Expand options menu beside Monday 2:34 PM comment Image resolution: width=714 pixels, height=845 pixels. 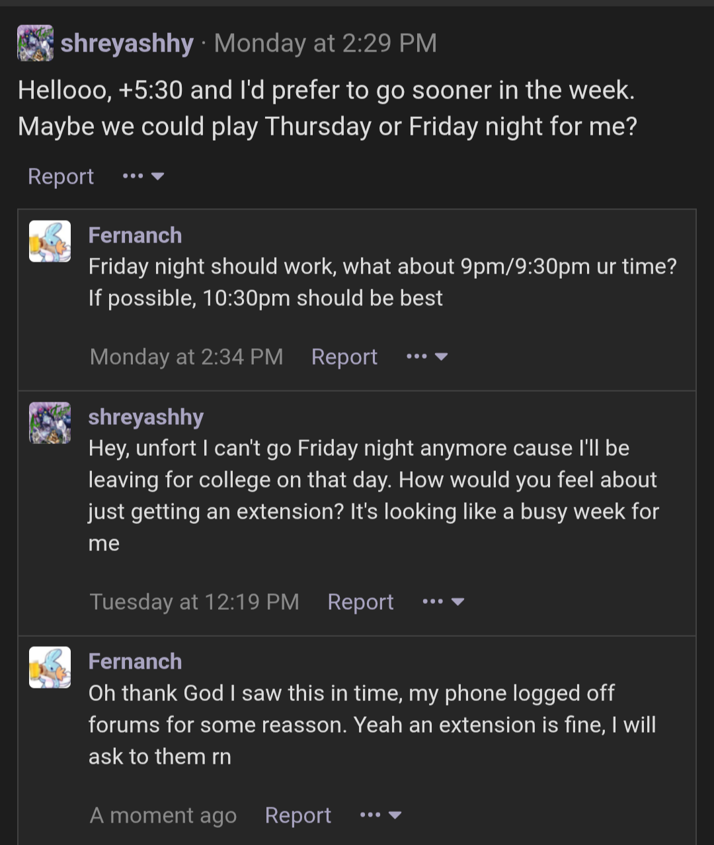tap(427, 357)
